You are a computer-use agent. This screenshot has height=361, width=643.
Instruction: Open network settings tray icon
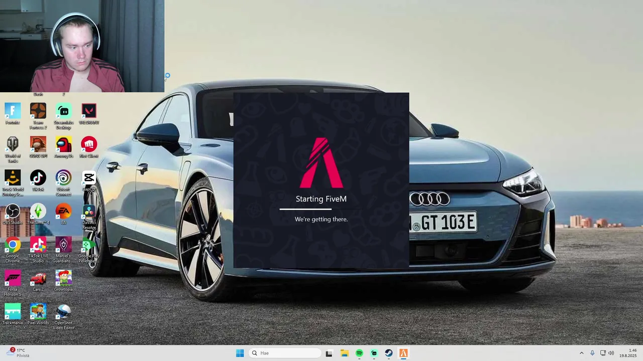click(603, 353)
